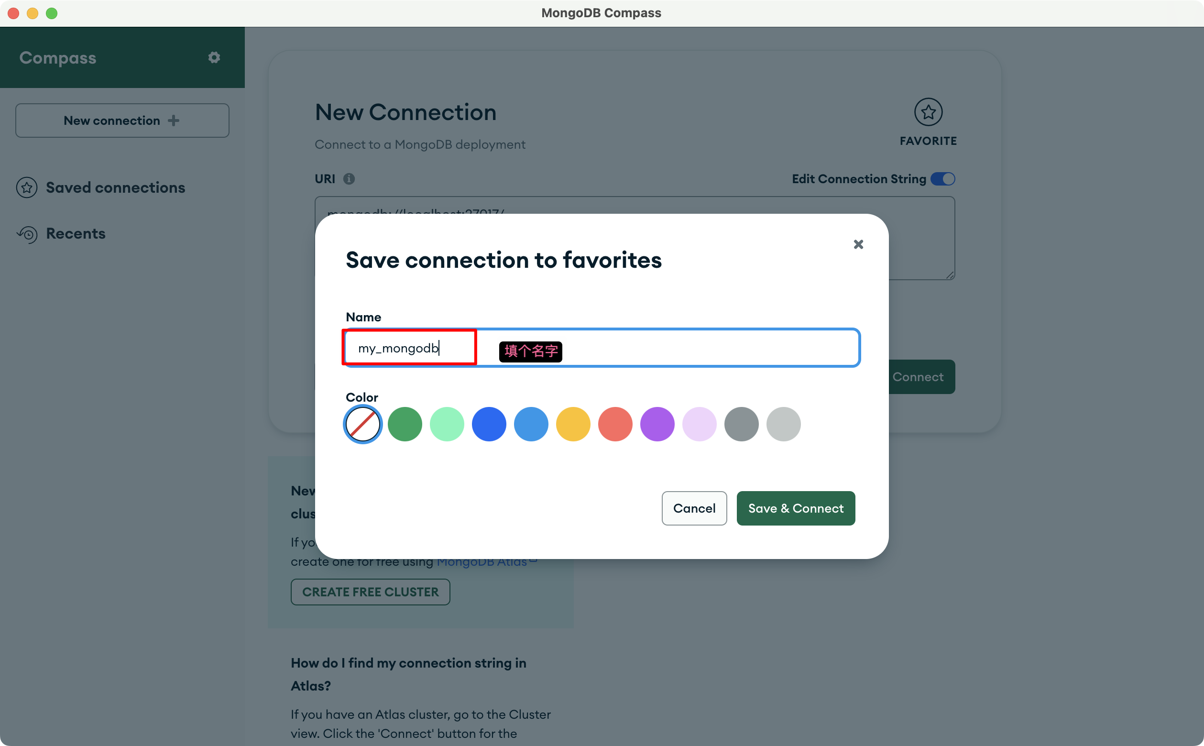Pick the dark blue color swatch

[x=489, y=424]
